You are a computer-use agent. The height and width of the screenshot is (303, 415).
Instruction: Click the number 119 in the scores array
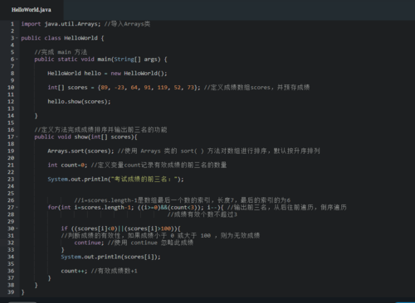pos(163,88)
